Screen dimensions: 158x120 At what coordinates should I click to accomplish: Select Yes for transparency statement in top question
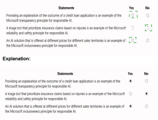(x=133, y=15)
